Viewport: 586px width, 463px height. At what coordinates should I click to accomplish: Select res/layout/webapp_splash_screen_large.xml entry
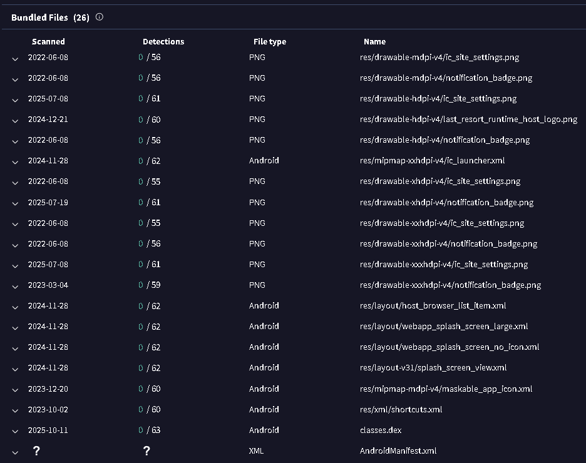(x=444, y=327)
